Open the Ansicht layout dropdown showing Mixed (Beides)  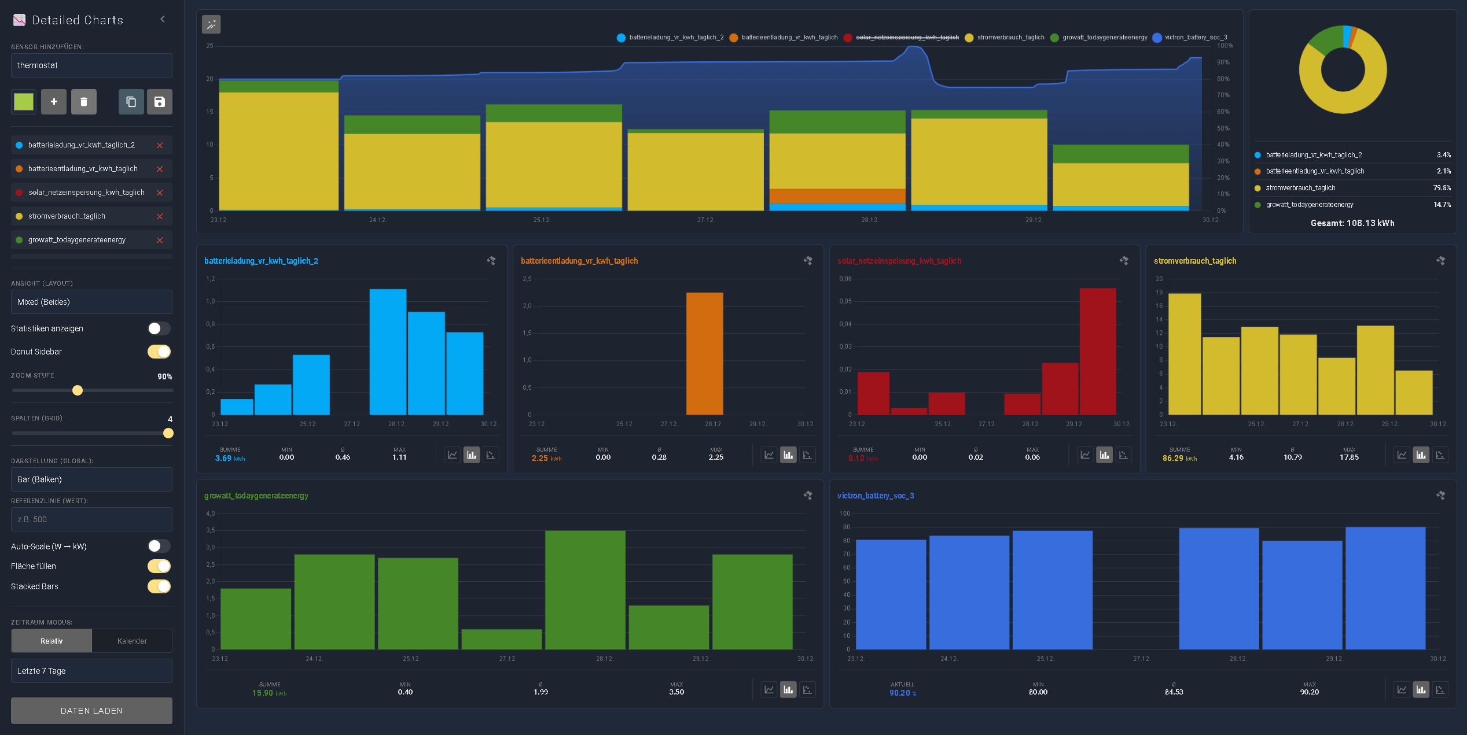click(x=91, y=301)
